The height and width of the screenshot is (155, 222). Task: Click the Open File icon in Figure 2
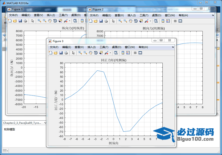96,21
